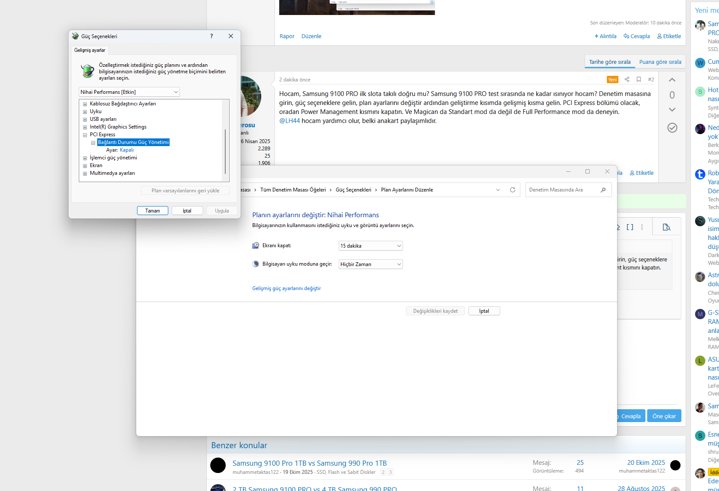Open the address bar history dropdown chevron
Image resolution: width=719 pixels, height=491 pixels.
point(498,190)
